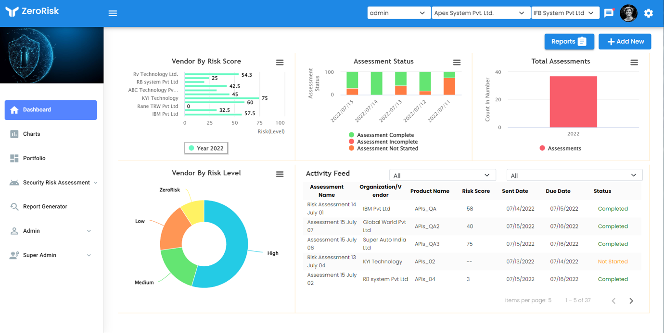Viewport: 664px width, 333px height.
Task: Change Items per page setting
Action: point(528,300)
